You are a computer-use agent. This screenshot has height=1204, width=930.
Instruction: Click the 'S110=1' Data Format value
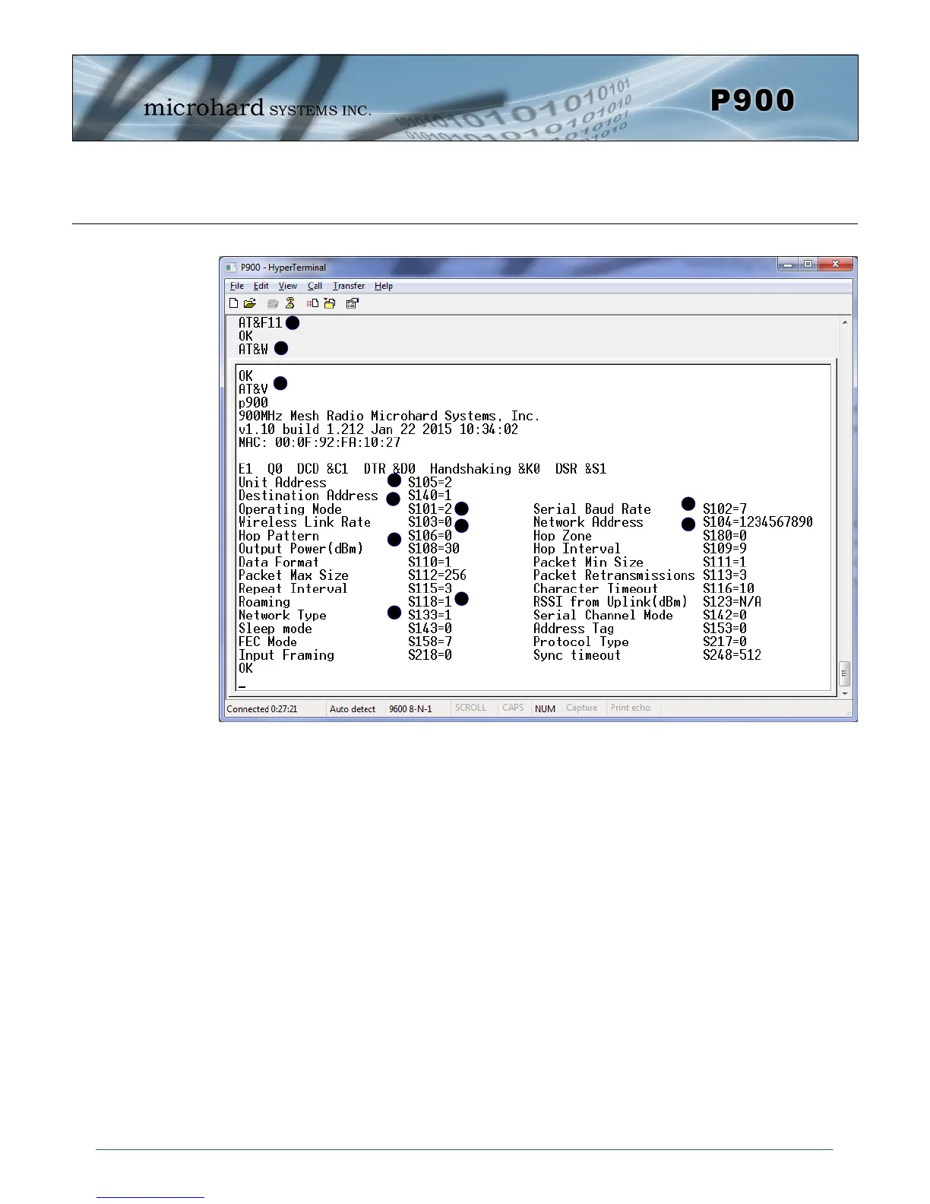(x=430, y=562)
